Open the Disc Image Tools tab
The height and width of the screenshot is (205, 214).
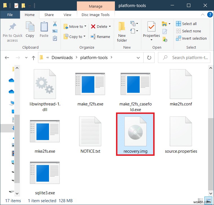coord(95,15)
